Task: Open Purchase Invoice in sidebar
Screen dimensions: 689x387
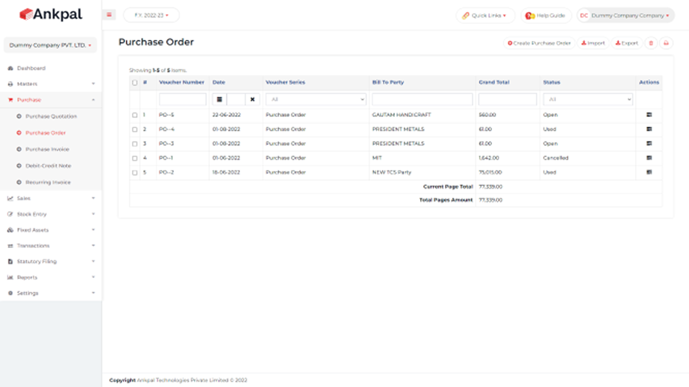Action: [47, 149]
